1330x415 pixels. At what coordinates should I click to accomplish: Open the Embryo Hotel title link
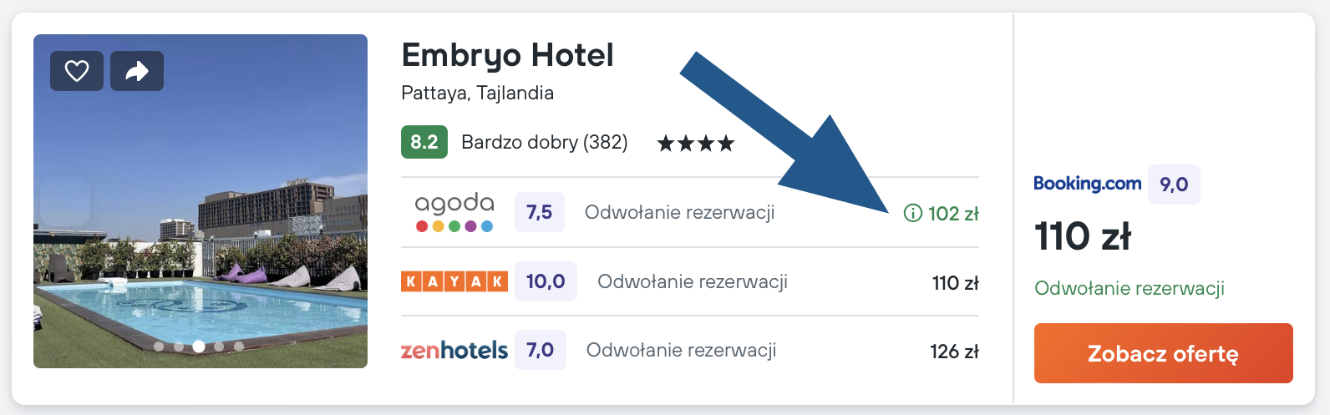(507, 55)
